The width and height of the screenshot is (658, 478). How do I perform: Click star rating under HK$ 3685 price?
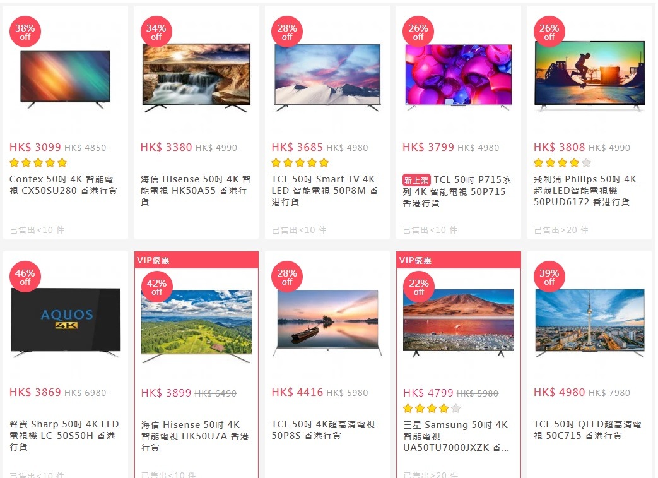click(x=300, y=163)
